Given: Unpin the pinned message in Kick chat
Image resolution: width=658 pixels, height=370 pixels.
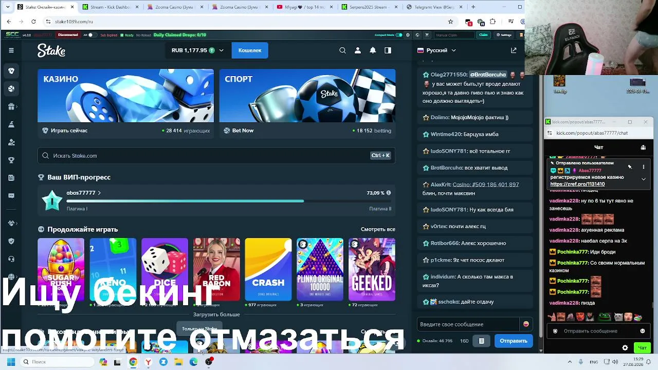Looking at the screenshot, I should click(630, 167).
